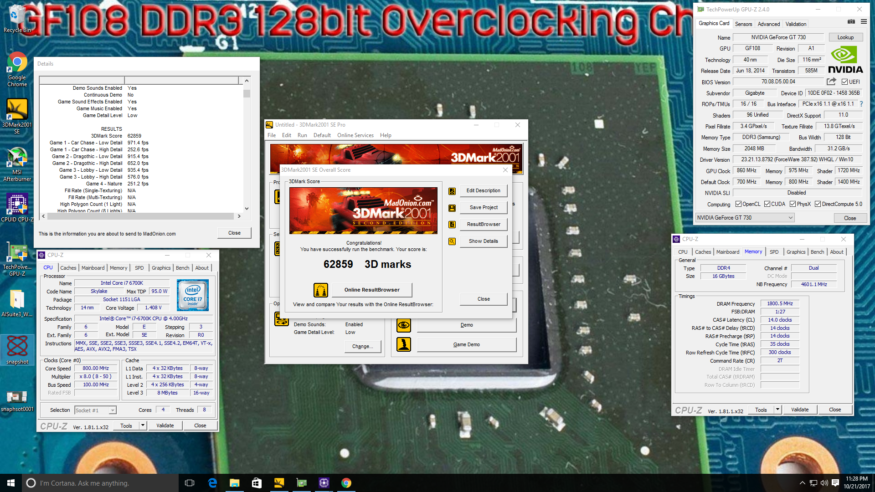Click the Show Details button

tap(483, 241)
